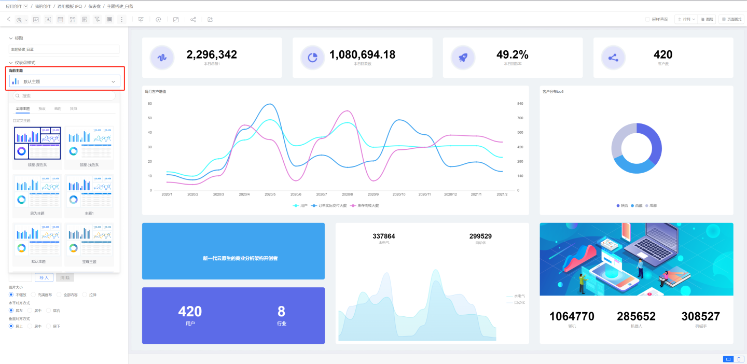Go to 通用模板 (PC) in the breadcrumb

(x=70, y=6)
